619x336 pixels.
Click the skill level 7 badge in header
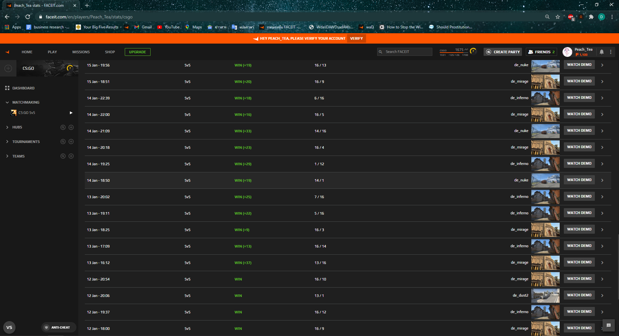(x=473, y=51)
